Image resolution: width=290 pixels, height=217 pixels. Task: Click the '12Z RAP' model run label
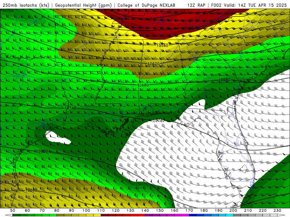click(x=196, y=5)
